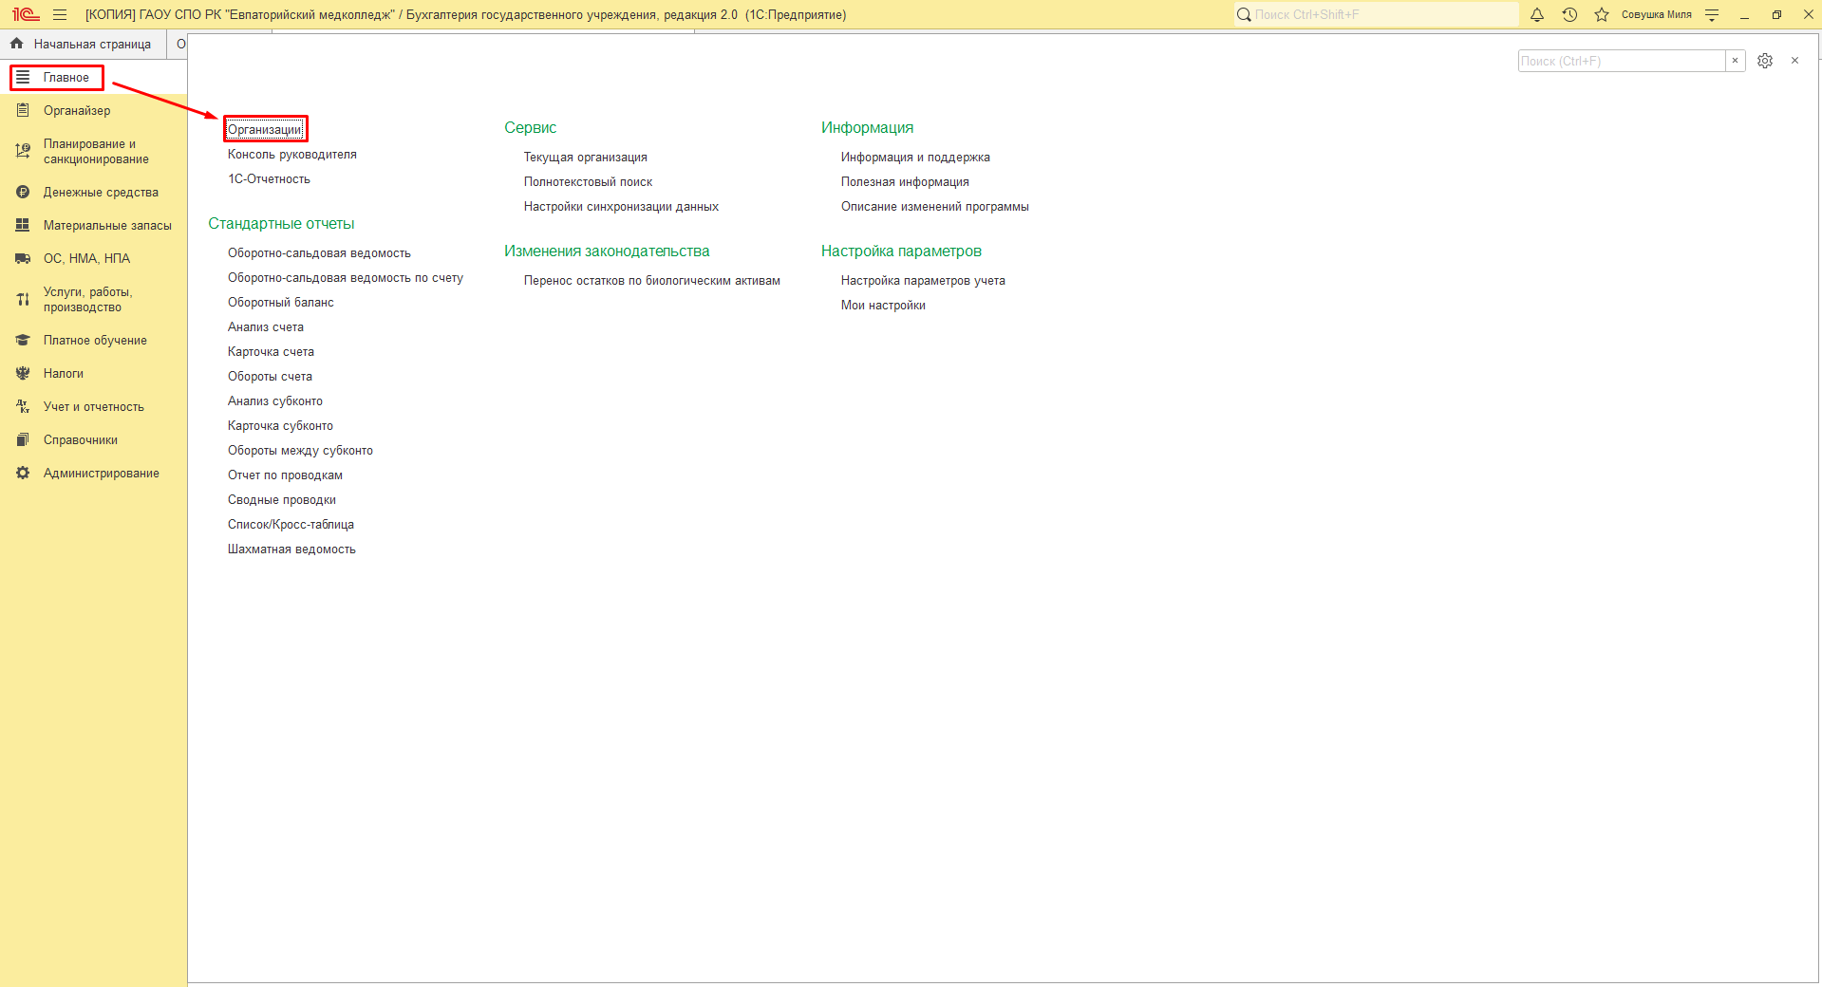Open the Денежные средства section
Viewport: 1822px width, 987px height.
coord(101,193)
